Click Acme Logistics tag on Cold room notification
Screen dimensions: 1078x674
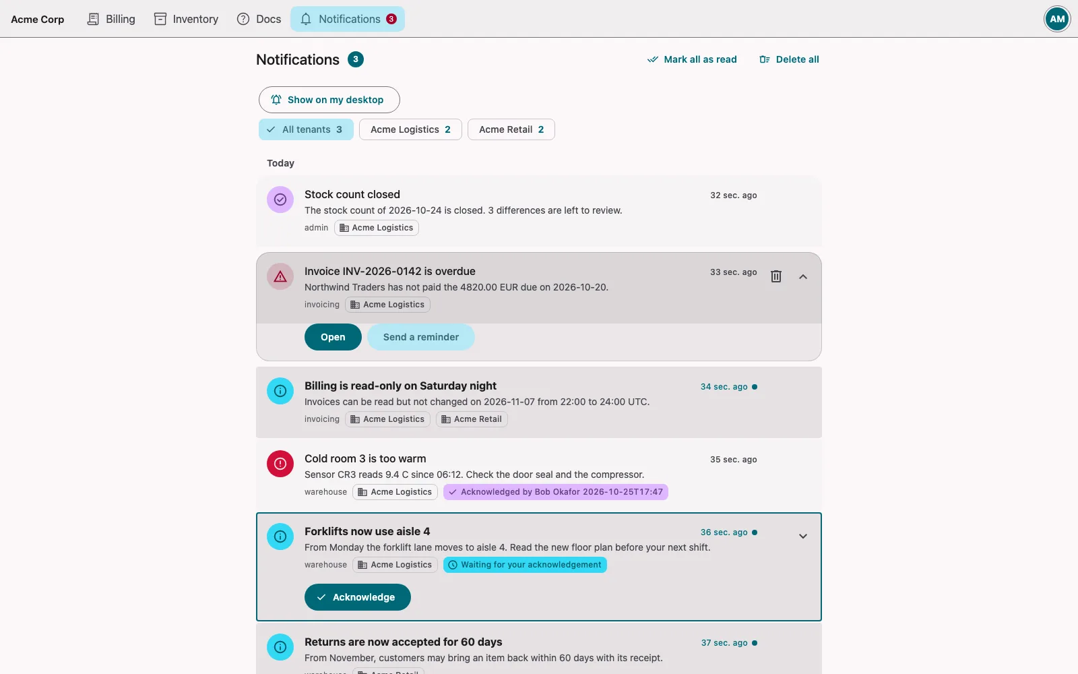[x=395, y=492]
